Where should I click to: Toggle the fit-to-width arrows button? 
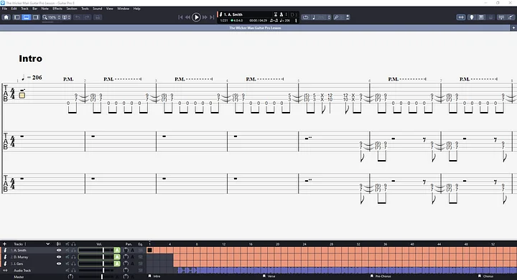[461, 17]
